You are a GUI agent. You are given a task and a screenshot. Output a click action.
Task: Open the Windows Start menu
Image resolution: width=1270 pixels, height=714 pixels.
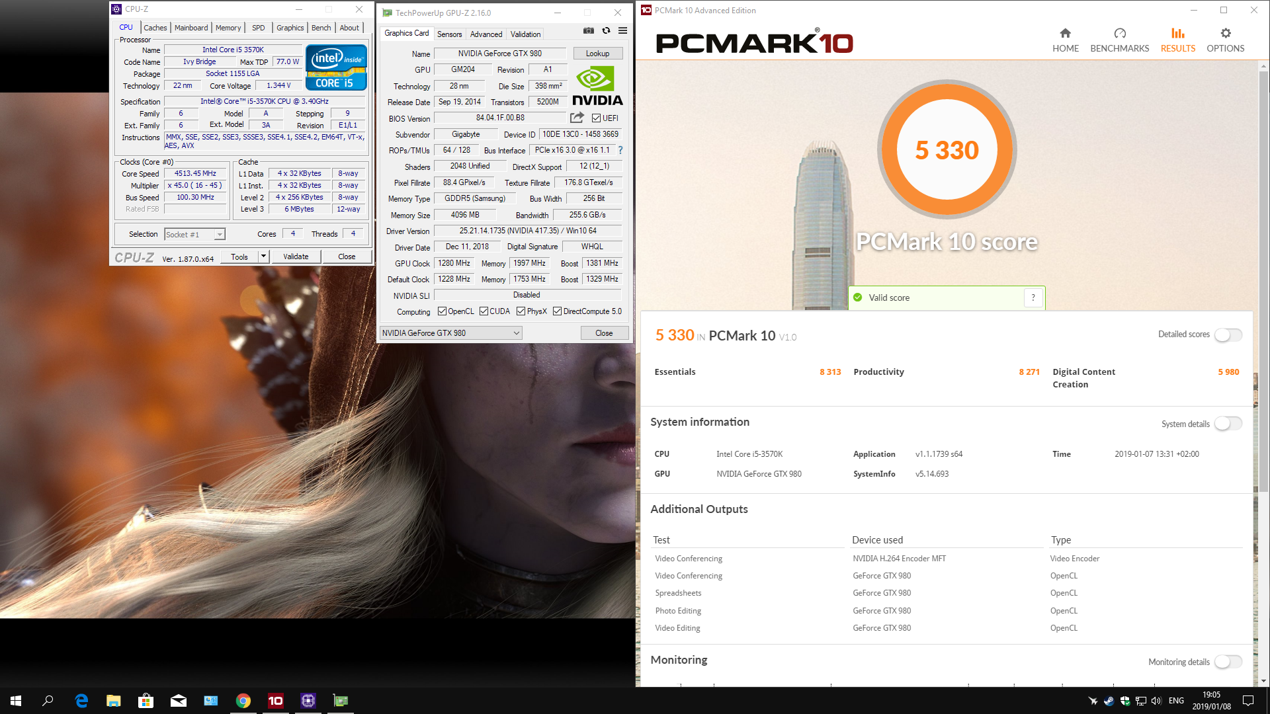(16, 701)
